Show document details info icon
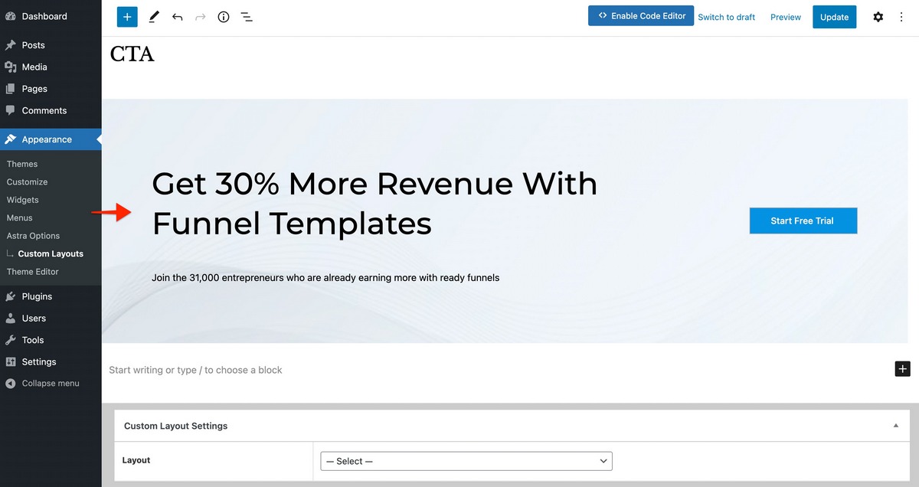Viewport: 919px width, 487px height. (x=224, y=17)
